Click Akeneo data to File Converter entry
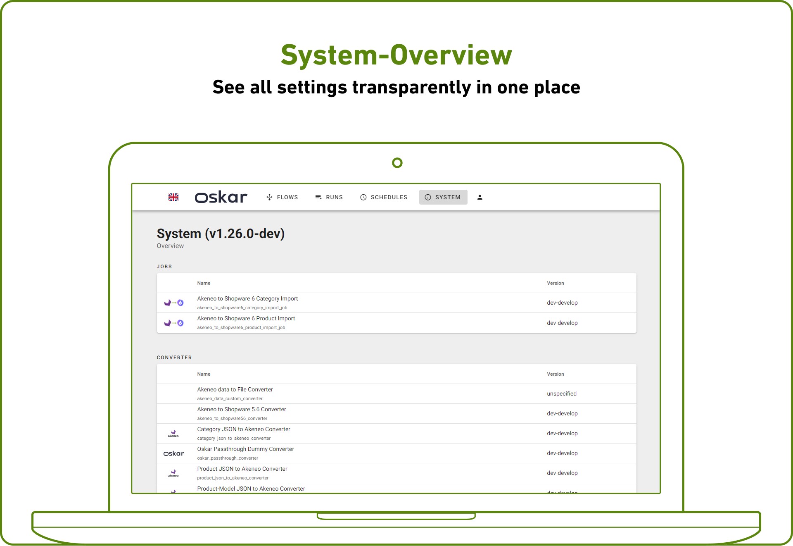 coord(235,389)
